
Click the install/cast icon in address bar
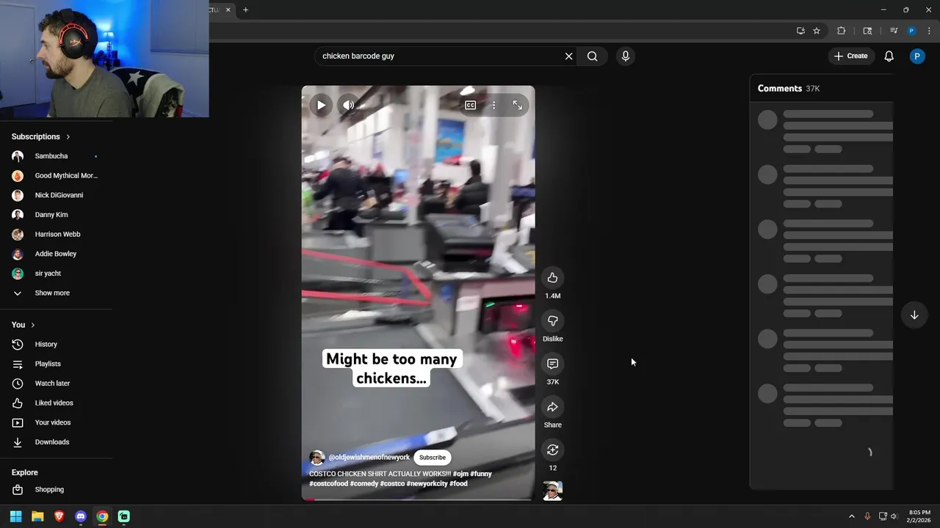tap(800, 31)
